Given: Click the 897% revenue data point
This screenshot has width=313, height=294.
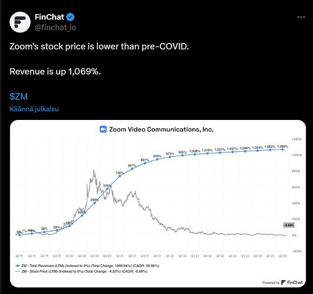Looking at the screenshot, I should pyautogui.click(x=145, y=163).
